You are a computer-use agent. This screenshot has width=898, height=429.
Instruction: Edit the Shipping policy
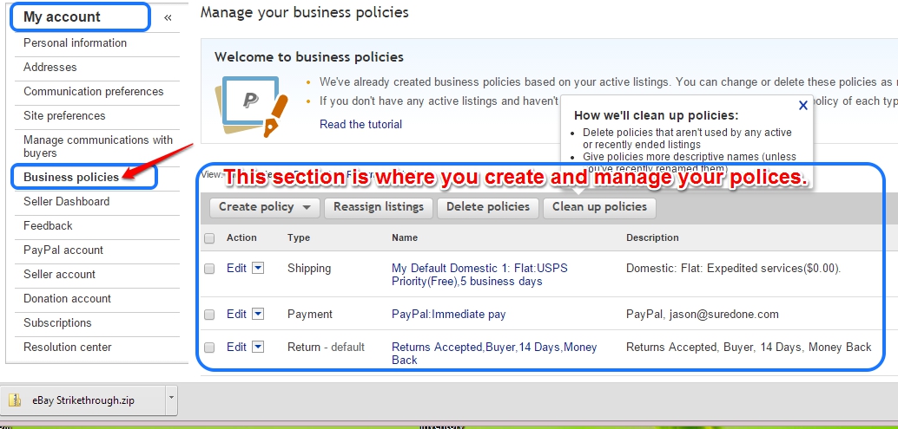236,268
